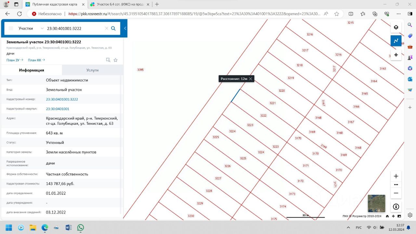The width and height of the screenshot is (416, 234).
Task: Open cadastral quarter 23:30:0401001 link
Action: [x=58, y=109]
